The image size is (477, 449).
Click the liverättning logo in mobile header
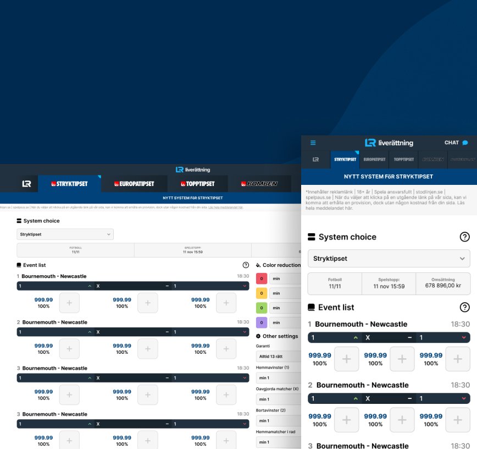[x=389, y=143]
